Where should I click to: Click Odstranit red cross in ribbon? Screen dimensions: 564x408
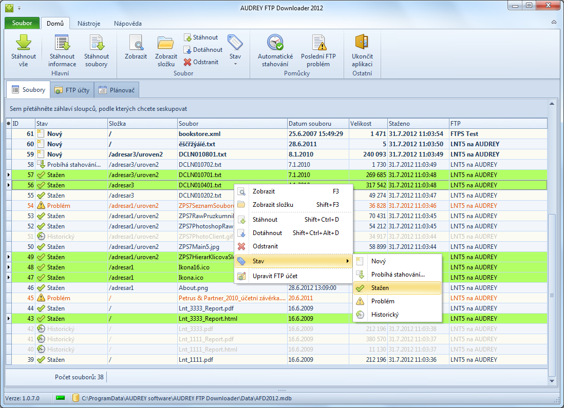(201, 62)
